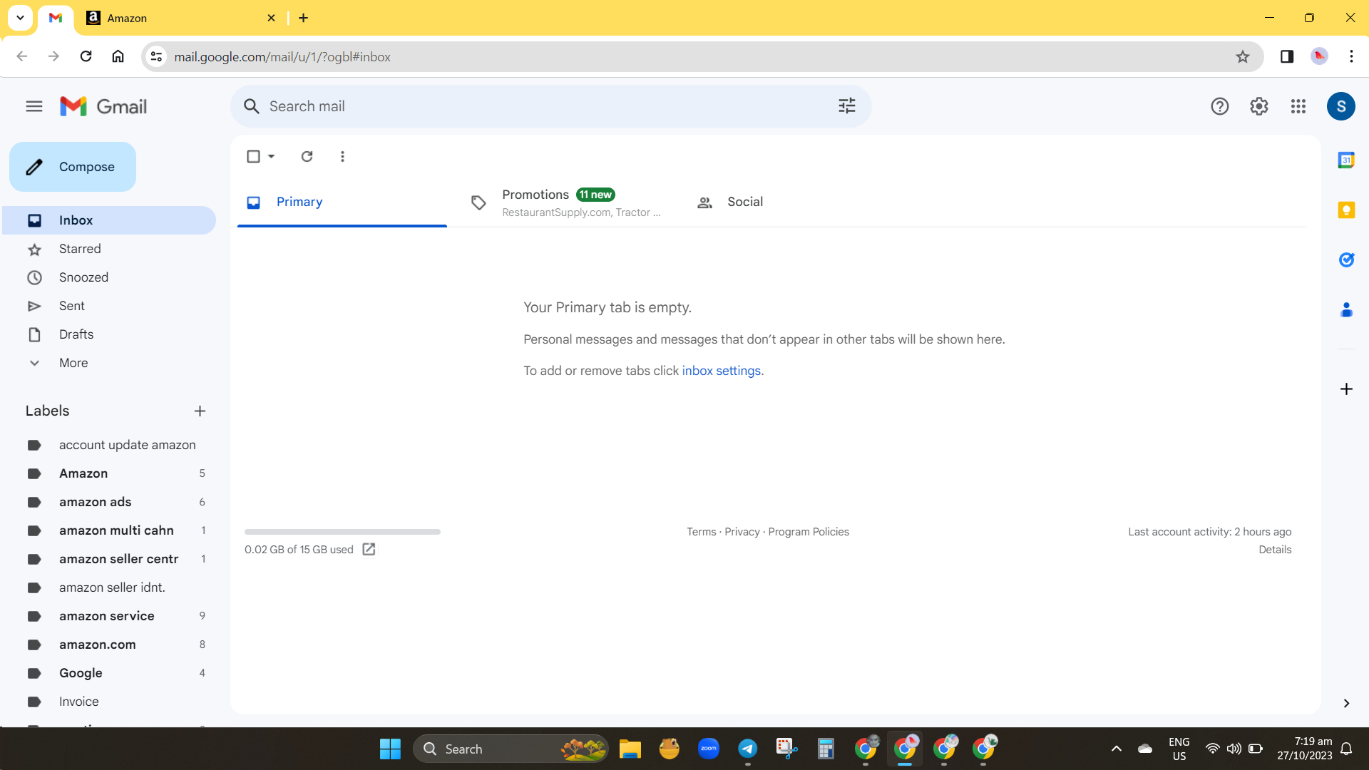Open new browser tab
Image resolution: width=1369 pixels, height=770 pixels.
pyautogui.click(x=303, y=18)
